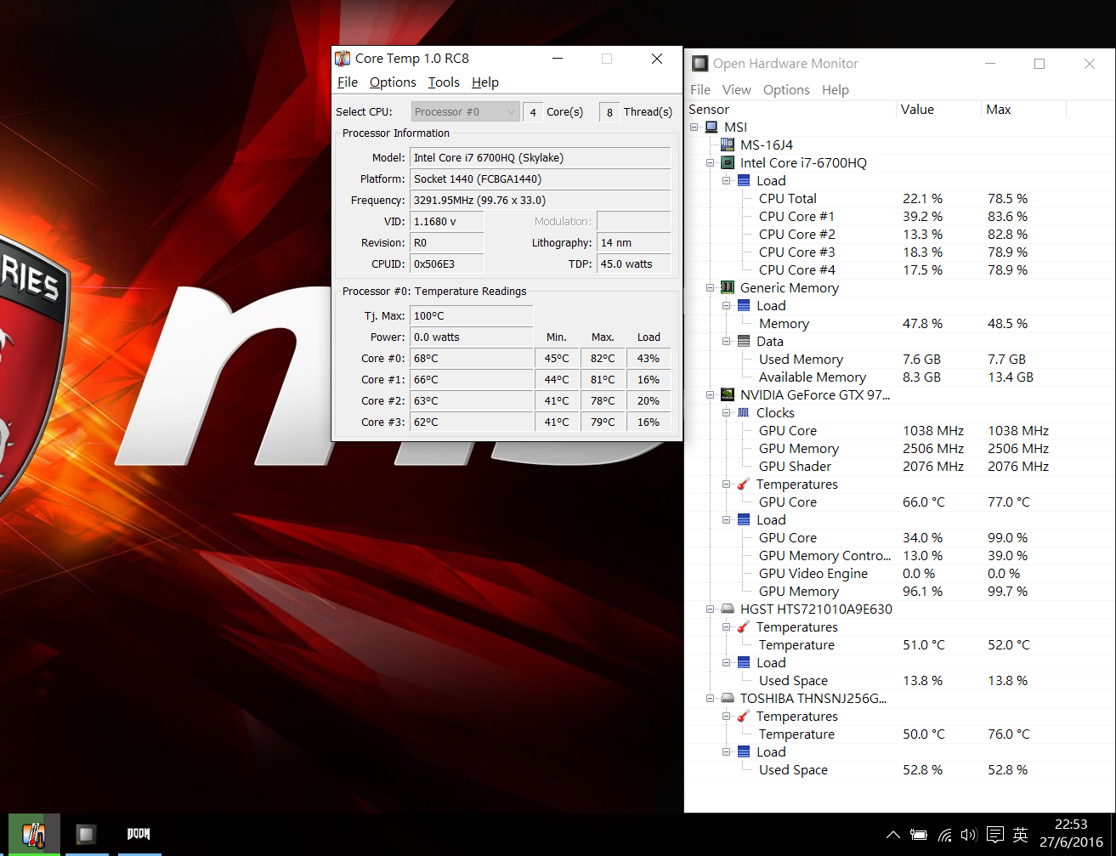1116x856 pixels.
Task: Collapse the NVIDIA GeForce GTX node
Action: [x=711, y=395]
